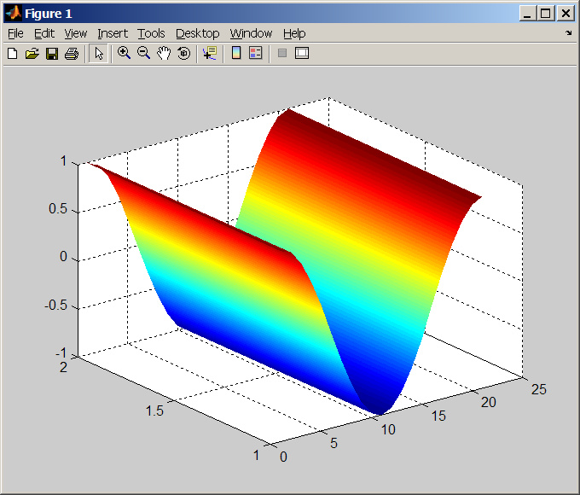Viewport: 580px width, 495px height.
Task: Activate the Zoom In magnifier tool
Action: pyautogui.click(x=124, y=53)
